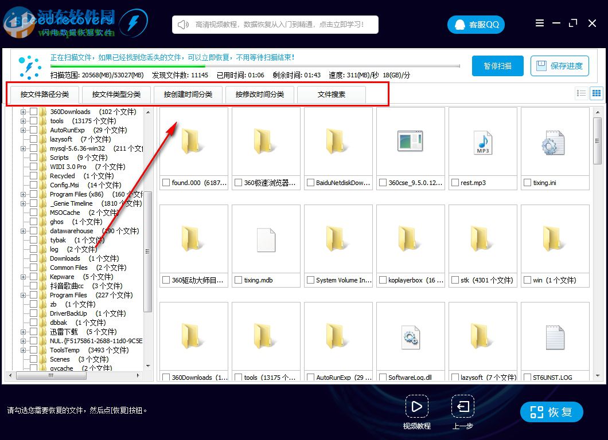Expand the 360Downloads tree node
Screen dimensions: 608x440
point(24,112)
